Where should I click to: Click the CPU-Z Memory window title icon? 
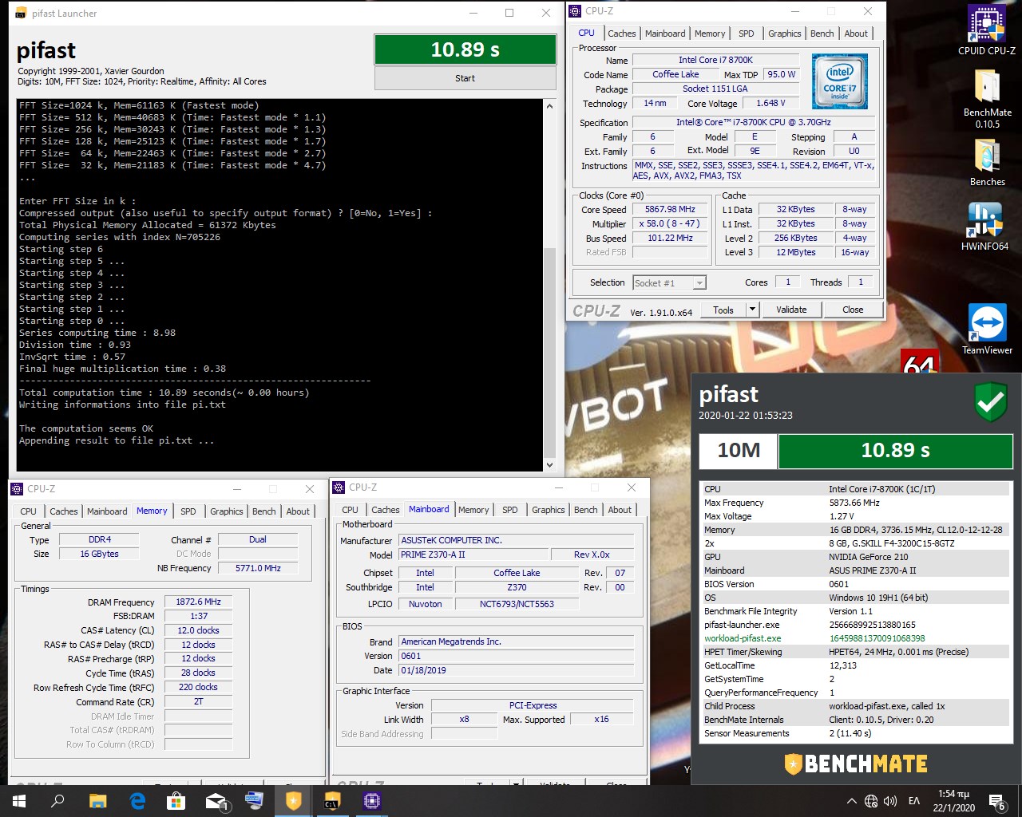tap(18, 489)
